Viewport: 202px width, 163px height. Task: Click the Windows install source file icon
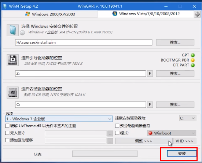click(x=12, y=30)
